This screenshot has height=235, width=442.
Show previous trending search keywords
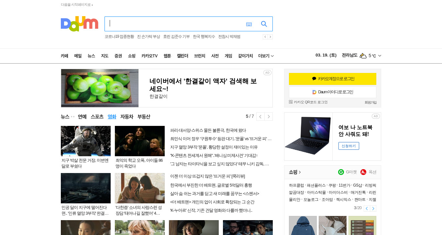click(x=265, y=37)
